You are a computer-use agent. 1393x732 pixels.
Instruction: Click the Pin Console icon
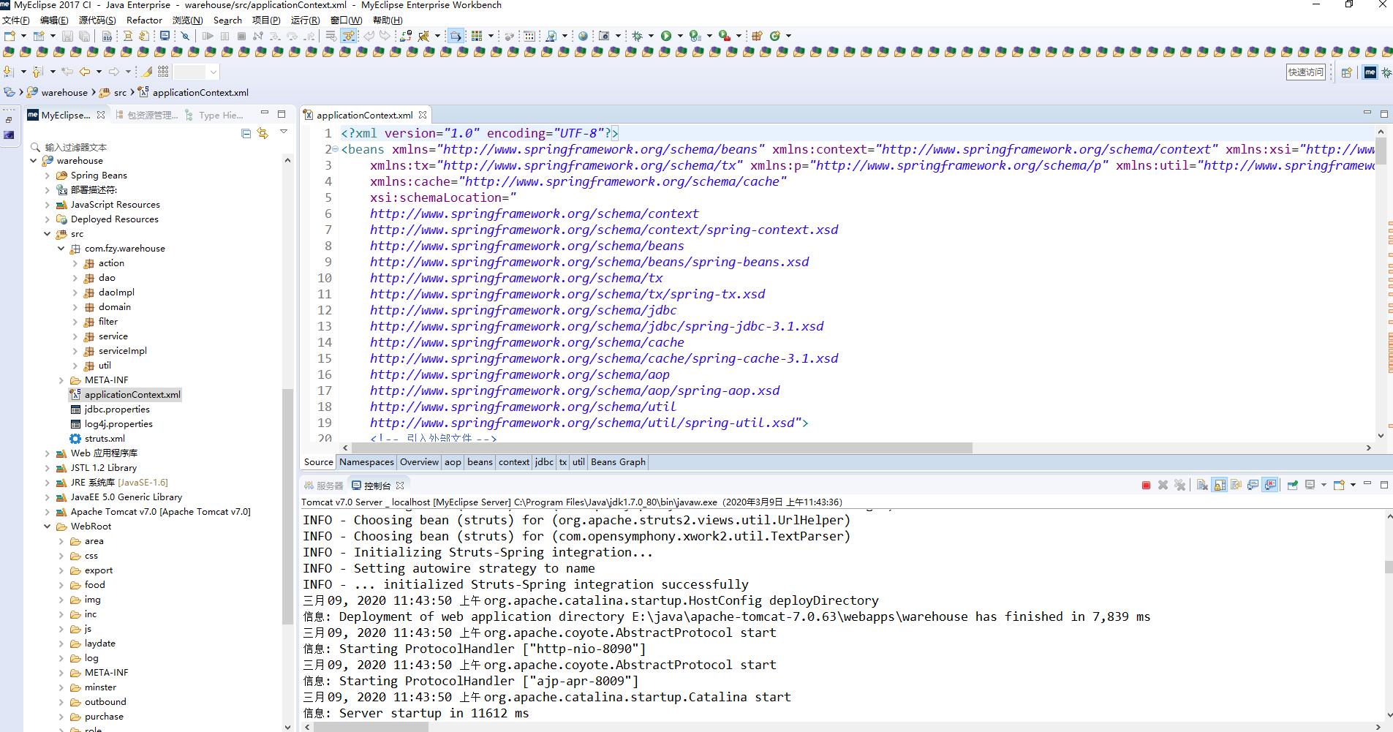pos(1292,486)
